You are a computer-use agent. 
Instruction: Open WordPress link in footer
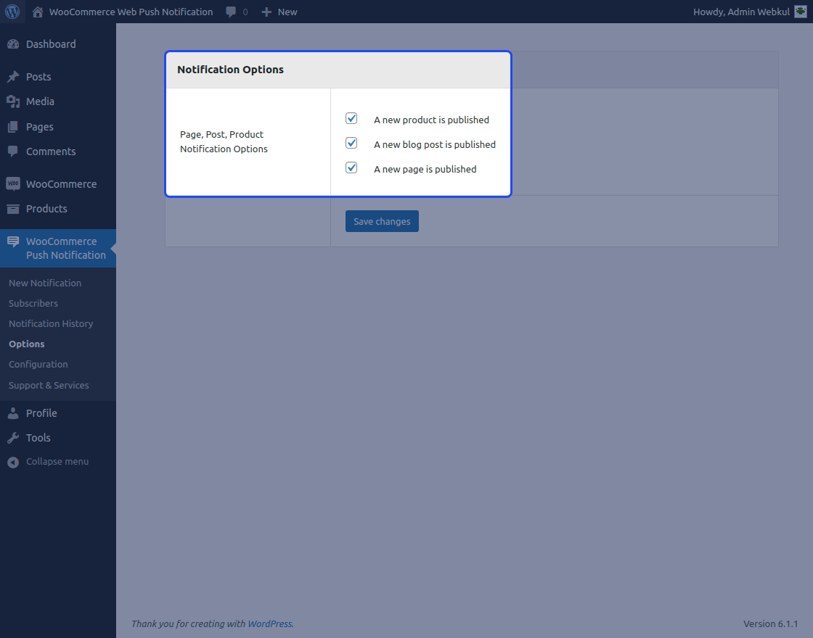click(269, 623)
